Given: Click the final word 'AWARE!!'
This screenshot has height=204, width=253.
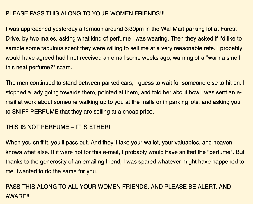Looking at the screenshot, I should tap(17, 196).
